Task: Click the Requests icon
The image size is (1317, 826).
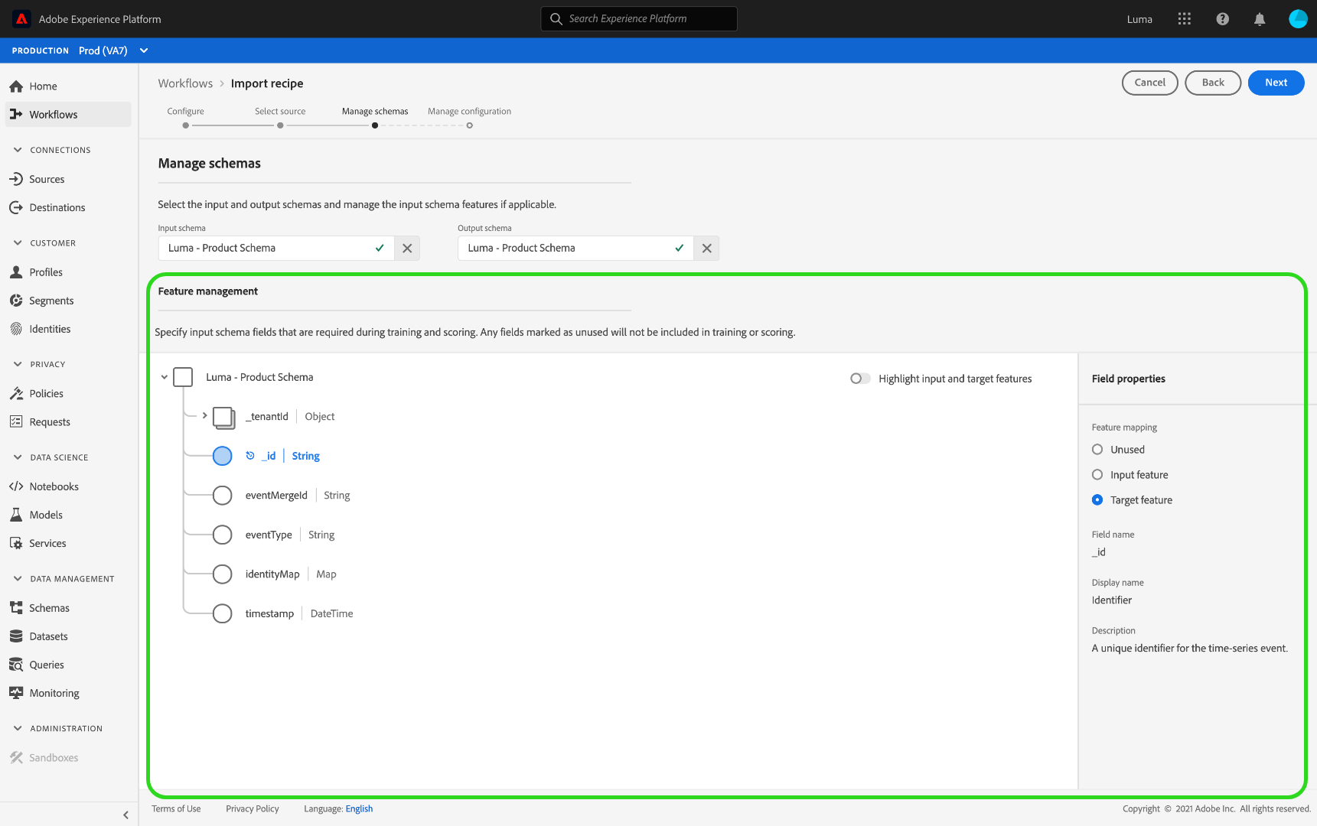Action: point(16,422)
